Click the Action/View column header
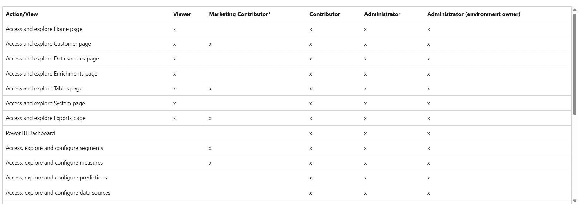This screenshot has width=579, height=205. [22, 14]
